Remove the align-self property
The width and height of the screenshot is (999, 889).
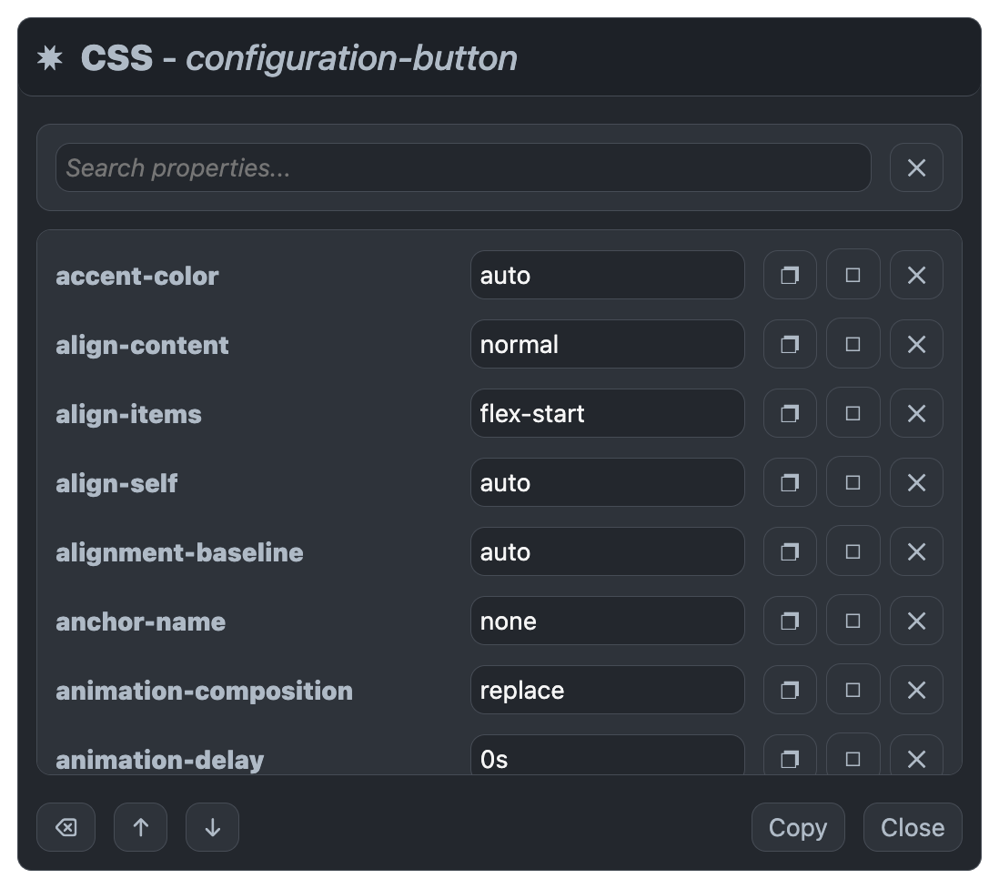tap(916, 482)
